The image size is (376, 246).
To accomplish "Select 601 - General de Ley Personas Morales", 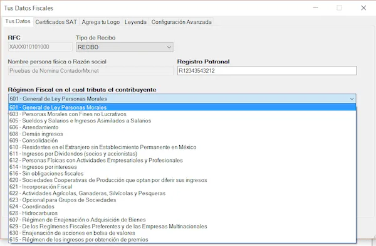I will [x=182, y=107].
